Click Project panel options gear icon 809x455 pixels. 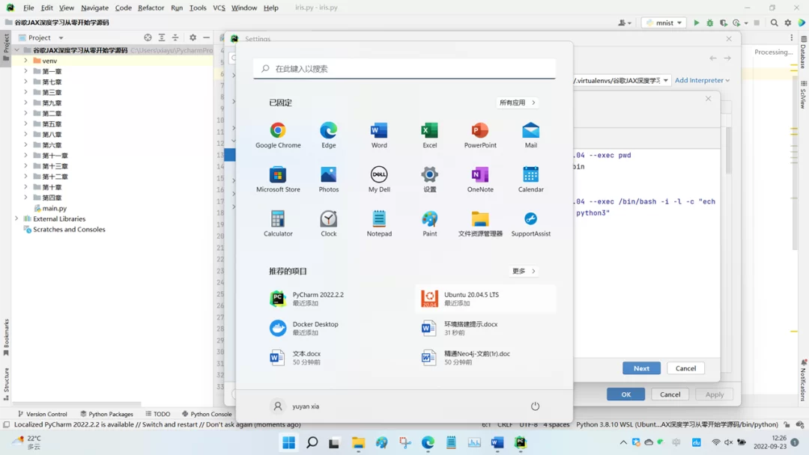193,37
